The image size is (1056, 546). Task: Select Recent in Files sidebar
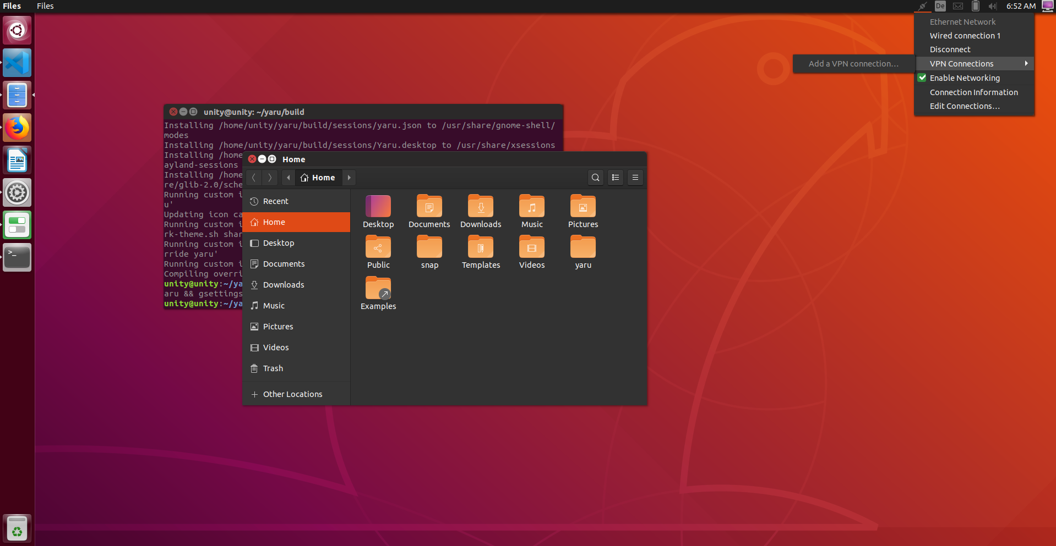(296, 201)
